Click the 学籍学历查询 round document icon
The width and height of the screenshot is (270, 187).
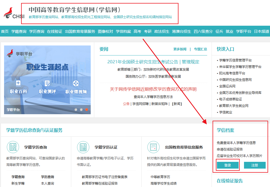pos(13,147)
